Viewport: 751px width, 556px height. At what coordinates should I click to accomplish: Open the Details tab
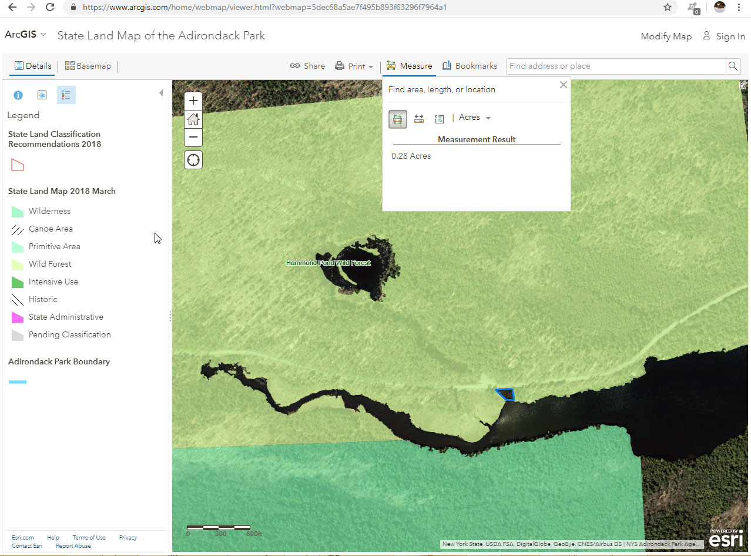(x=33, y=66)
